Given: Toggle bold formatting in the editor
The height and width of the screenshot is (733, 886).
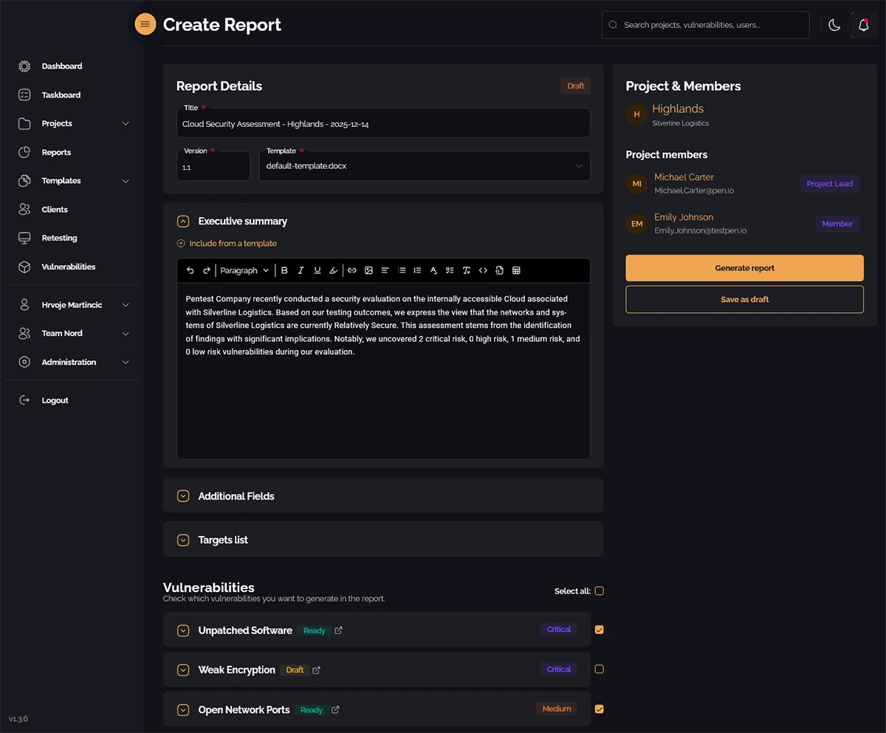Looking at the screenshot, I should pos(284,271).
